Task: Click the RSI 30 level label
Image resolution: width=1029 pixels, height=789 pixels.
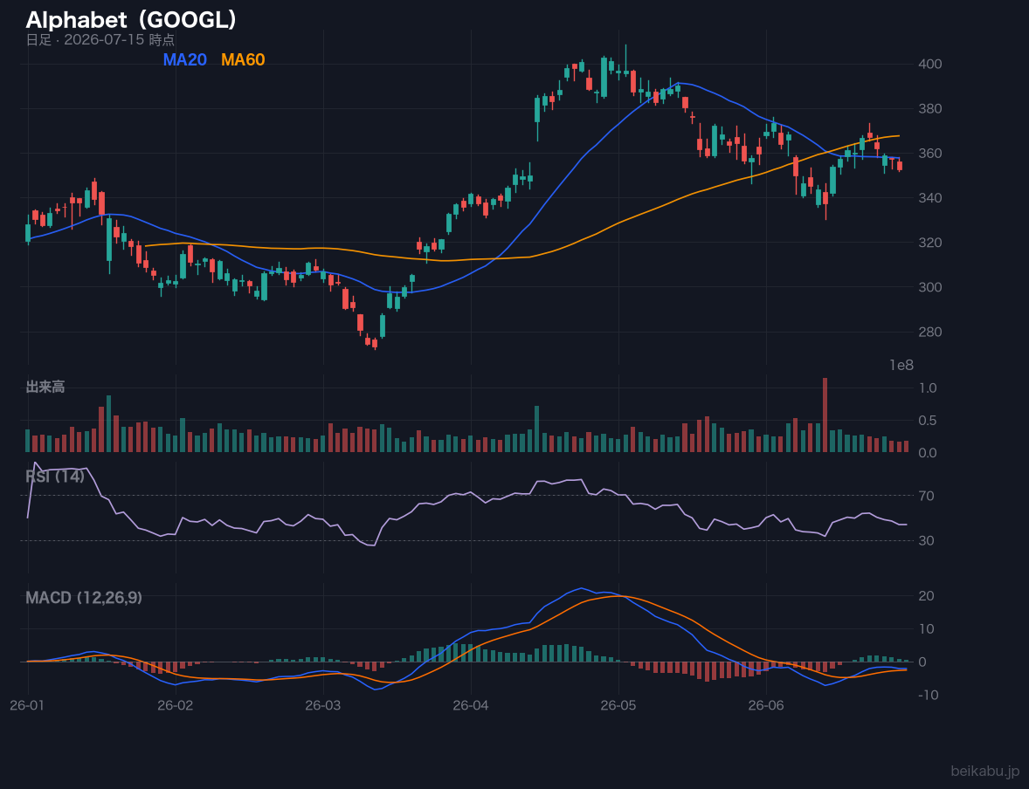Action: (926, 540)
